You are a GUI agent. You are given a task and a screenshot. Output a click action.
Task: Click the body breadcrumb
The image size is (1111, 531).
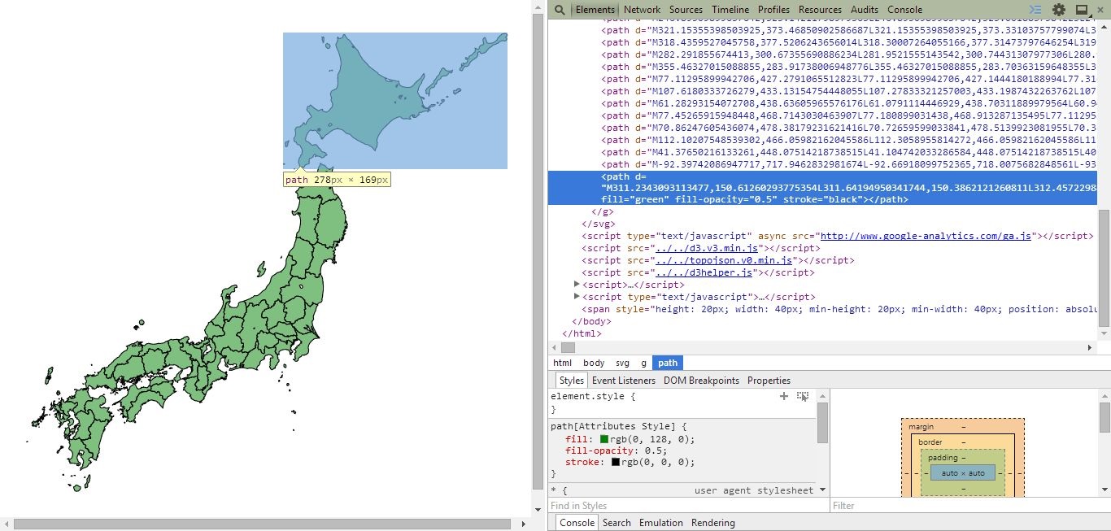594,363
